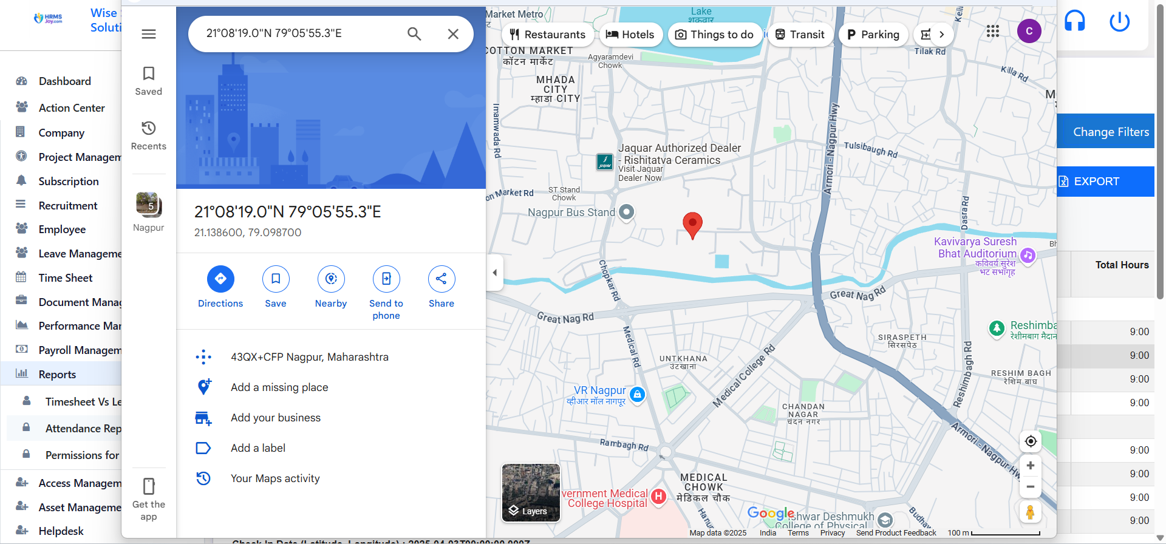Open Recents in Maps sidebar
1166x544 pixels.
click(x=149, y=135)
